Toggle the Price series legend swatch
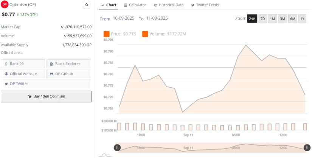Image resolution: width=312 pixels, height=158 pixels. point(106,34)
